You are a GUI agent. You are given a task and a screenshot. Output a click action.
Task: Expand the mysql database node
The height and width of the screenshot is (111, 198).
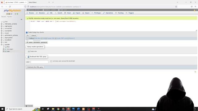2,33
